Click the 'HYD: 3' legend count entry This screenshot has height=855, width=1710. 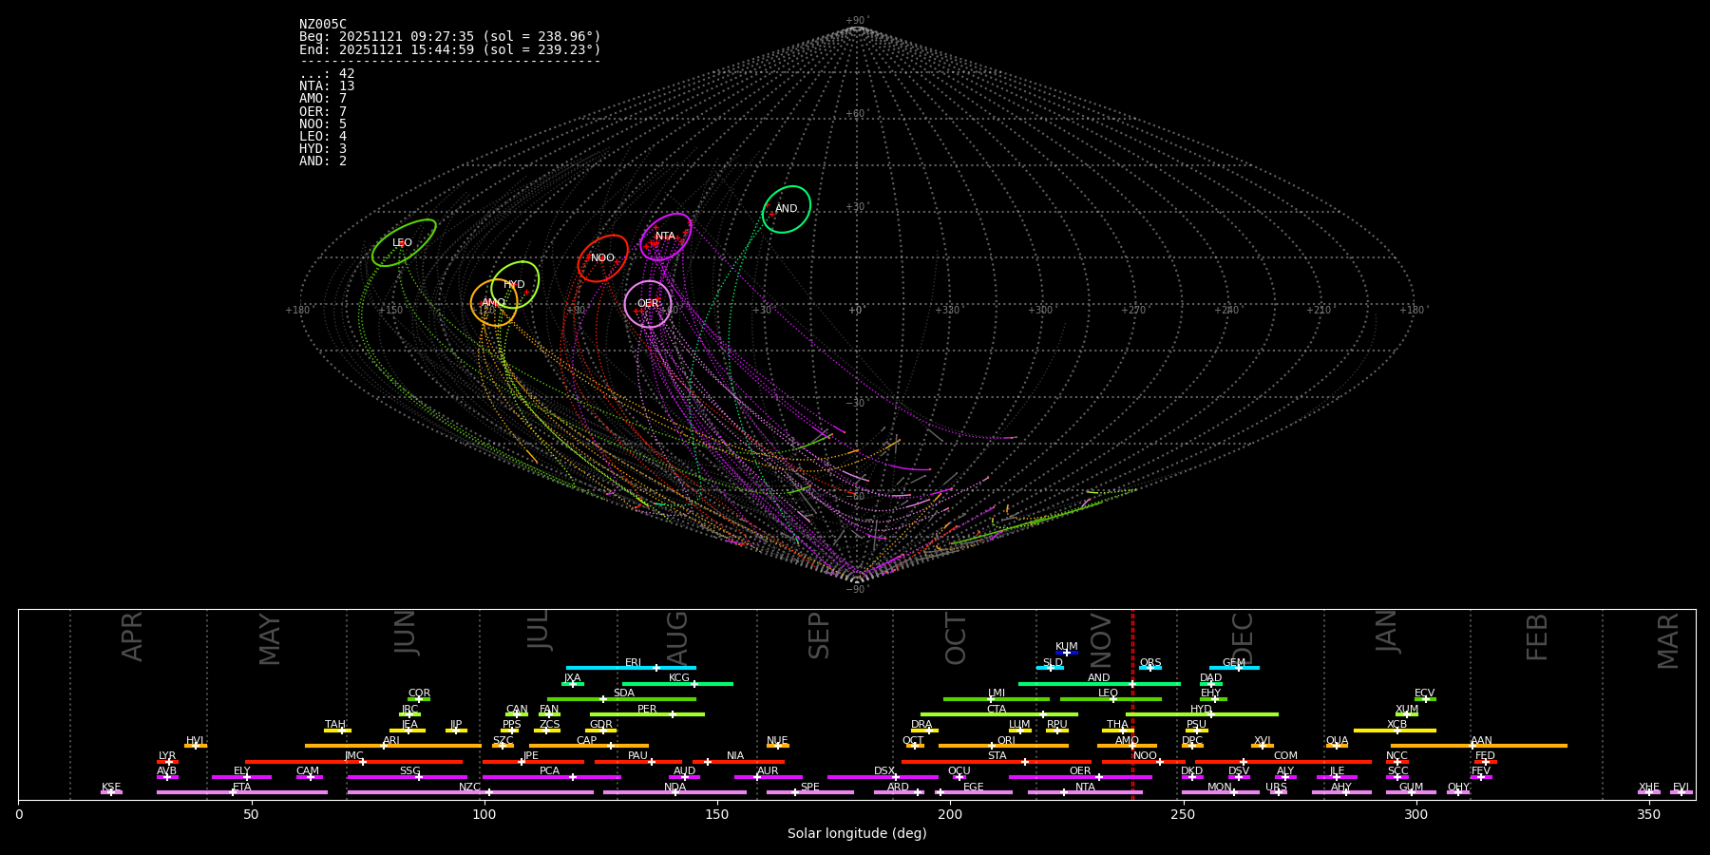tap(323, 148)
